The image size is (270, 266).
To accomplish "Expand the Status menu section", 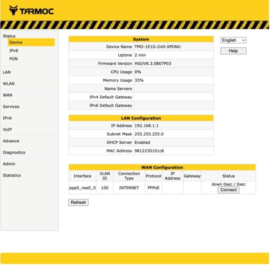I will point(9,36).
